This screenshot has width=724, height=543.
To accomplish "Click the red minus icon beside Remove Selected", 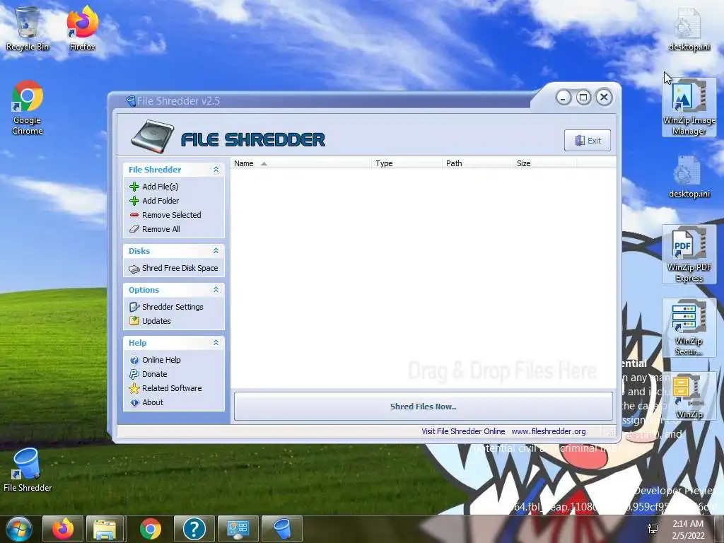I will tap(134, 215).
